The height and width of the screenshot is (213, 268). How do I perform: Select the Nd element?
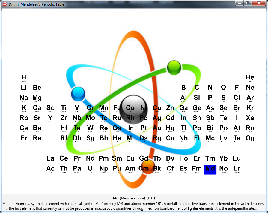pyautogui.click(x=90, y=159)
